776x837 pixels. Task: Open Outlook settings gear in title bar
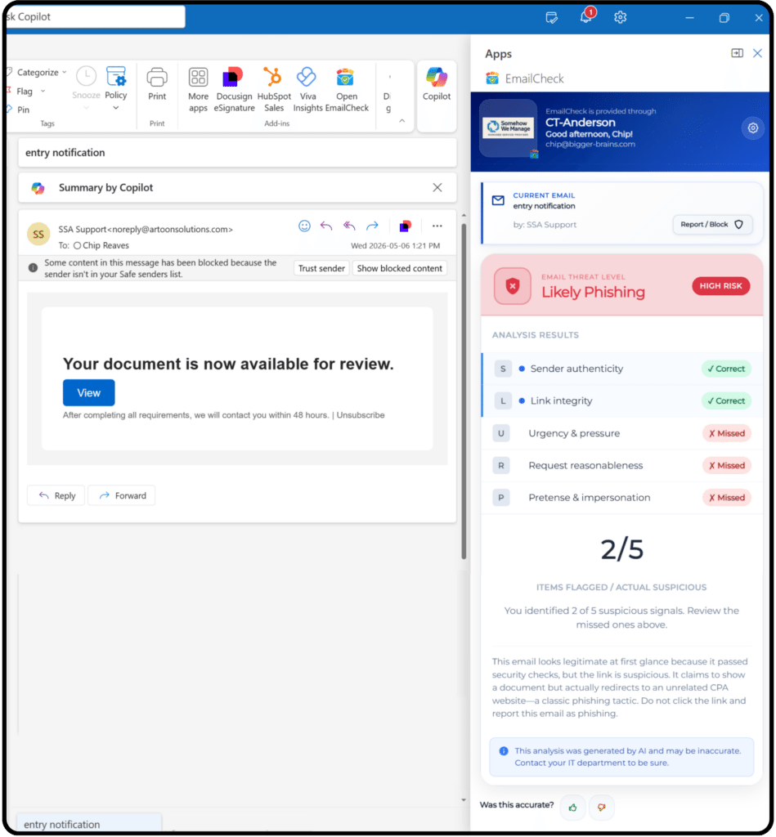pos(620,17)
